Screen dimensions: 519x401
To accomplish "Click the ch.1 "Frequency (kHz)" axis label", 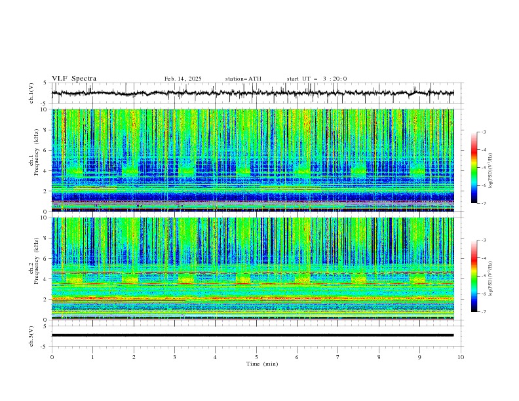I will click(37, 153).
